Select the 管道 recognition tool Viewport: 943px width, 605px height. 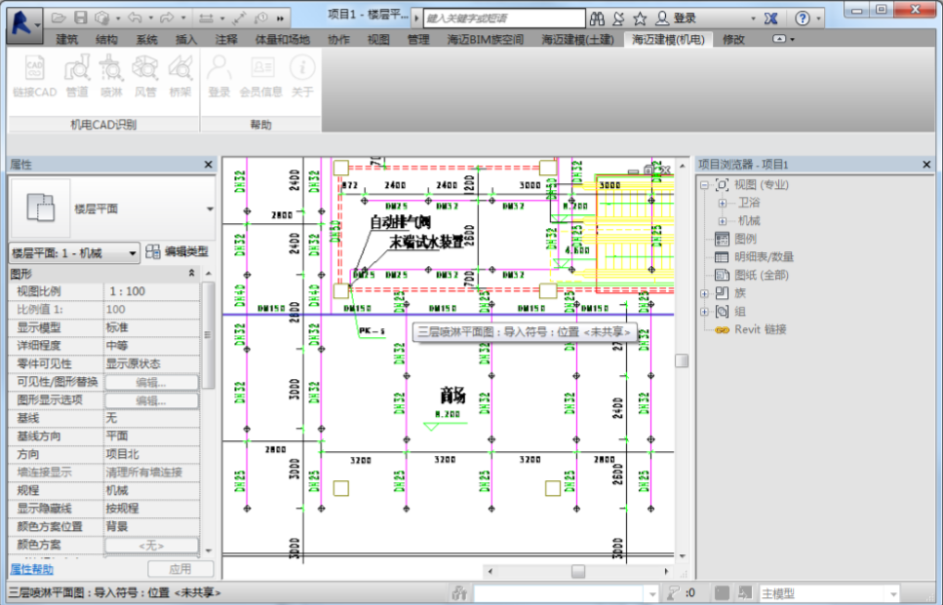[x=77, y=76]
